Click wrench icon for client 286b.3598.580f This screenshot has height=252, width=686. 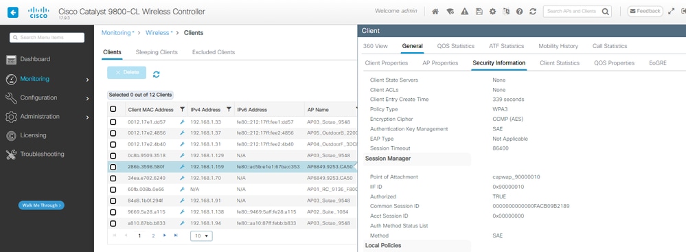(x=182, y=167)
